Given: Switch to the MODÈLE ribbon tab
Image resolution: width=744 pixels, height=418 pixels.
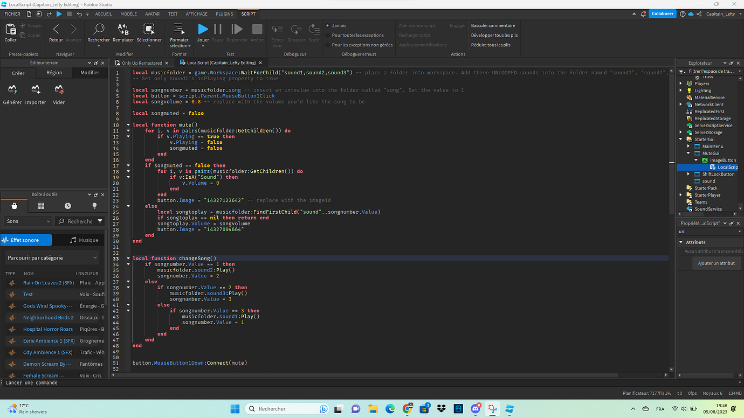Looking at the screenshot, I should (128, 14).
